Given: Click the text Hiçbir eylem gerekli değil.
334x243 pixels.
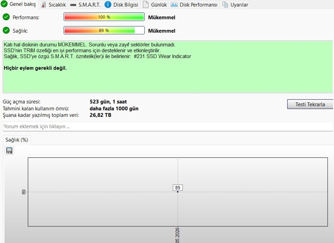Looking at the screenshot, I should pyautogui.click(x=35, y=68).
